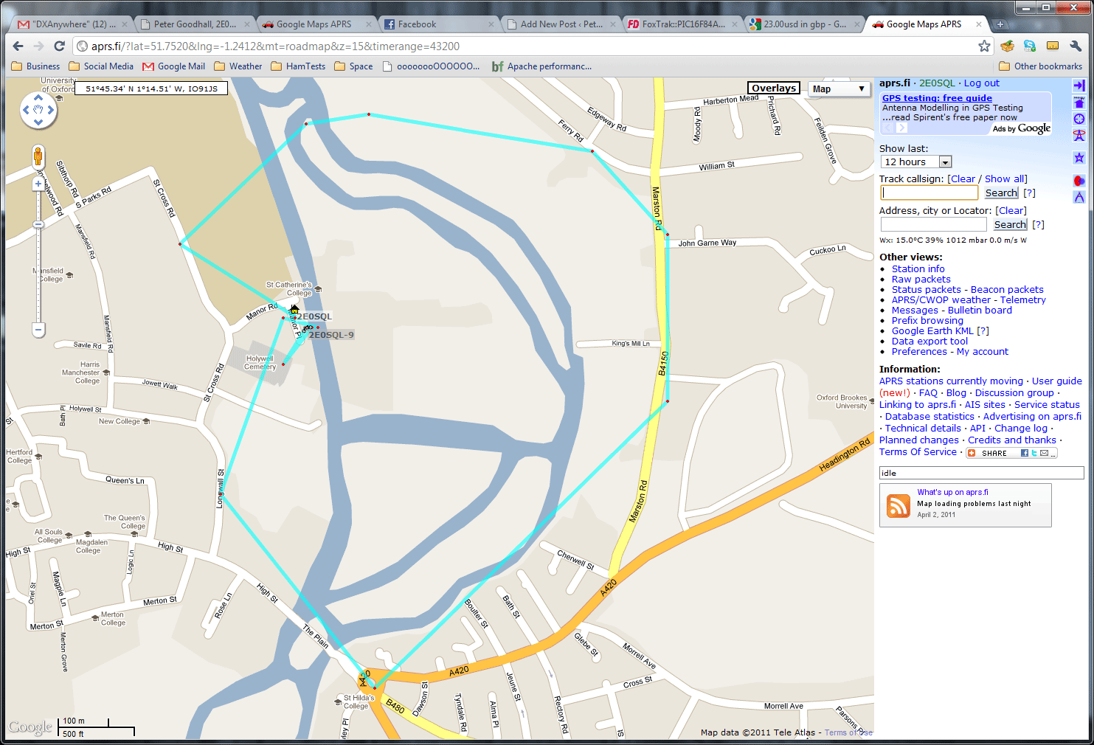The image size is (1094, 745).
Task: Open the HamTests bookmarks folder
Action: (x=298, y=66)
